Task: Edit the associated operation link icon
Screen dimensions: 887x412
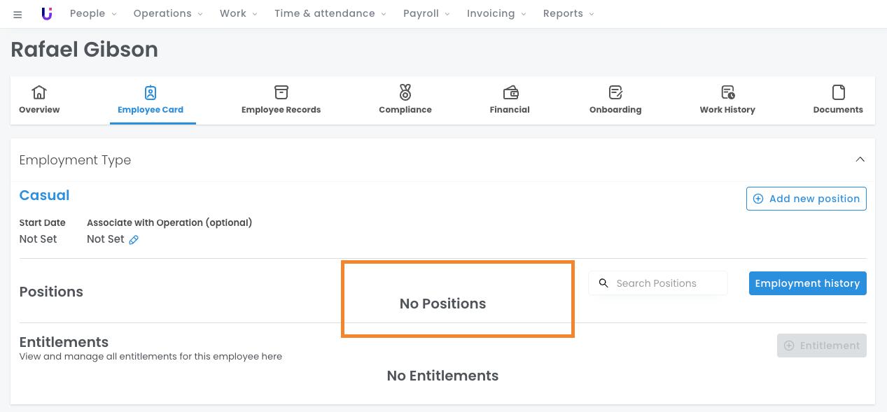Action: pos(134,240)
